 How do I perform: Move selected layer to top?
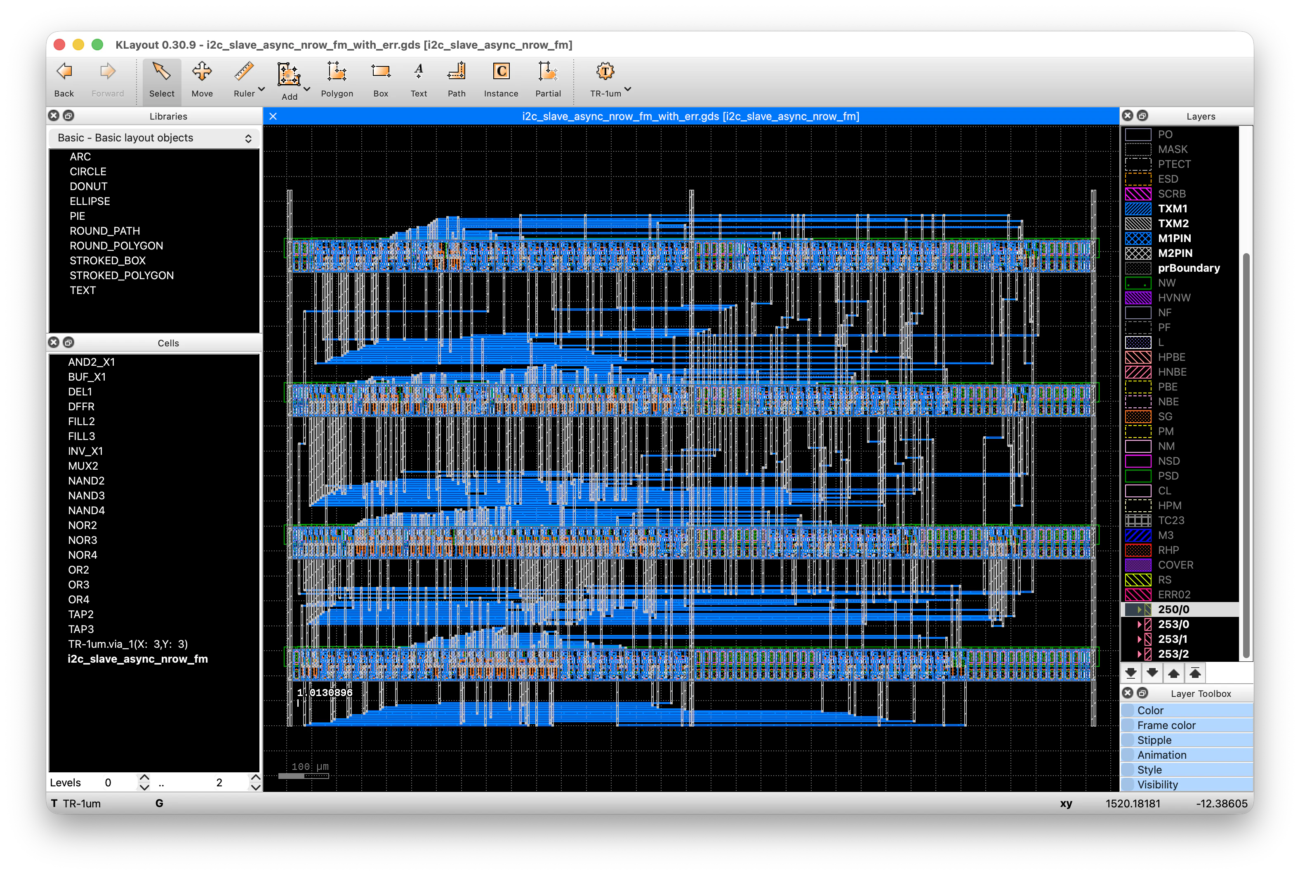coord(1195,673)
